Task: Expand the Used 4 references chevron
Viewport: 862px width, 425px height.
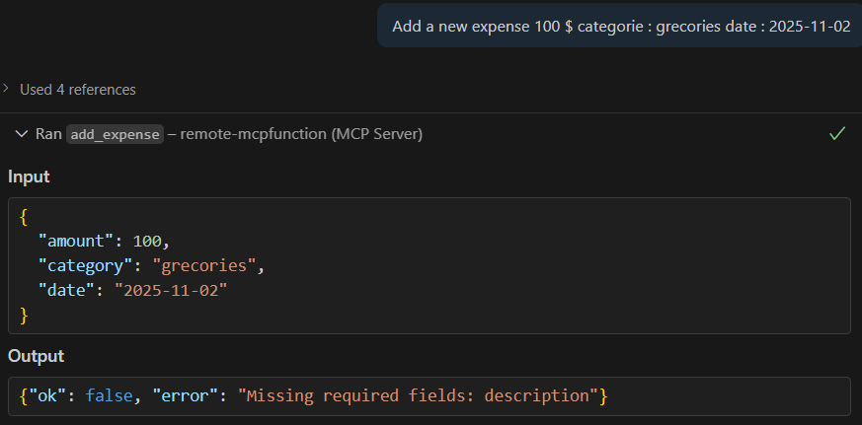Action: click(7, 89)
